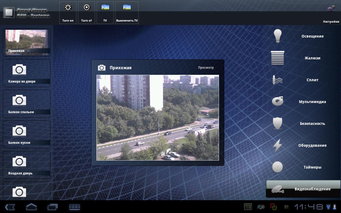Image resolution: width=341 pixels, height=213 pixels.
Task: Tap the Android home button
Action: [31, 207]
